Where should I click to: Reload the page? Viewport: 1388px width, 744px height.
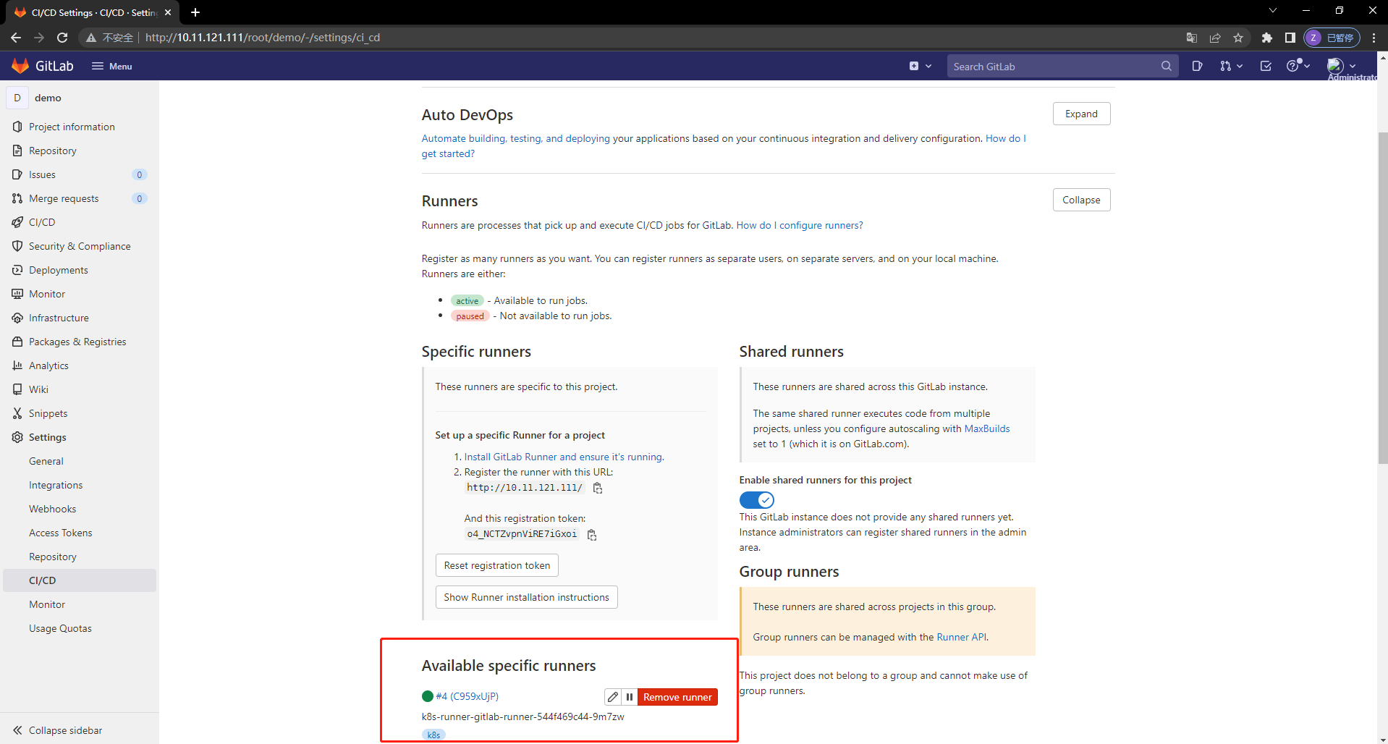coord(62,38)
